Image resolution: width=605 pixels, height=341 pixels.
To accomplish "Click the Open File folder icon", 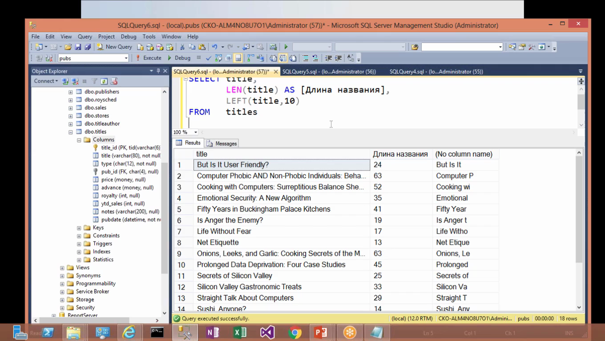I will click(68, 47).
